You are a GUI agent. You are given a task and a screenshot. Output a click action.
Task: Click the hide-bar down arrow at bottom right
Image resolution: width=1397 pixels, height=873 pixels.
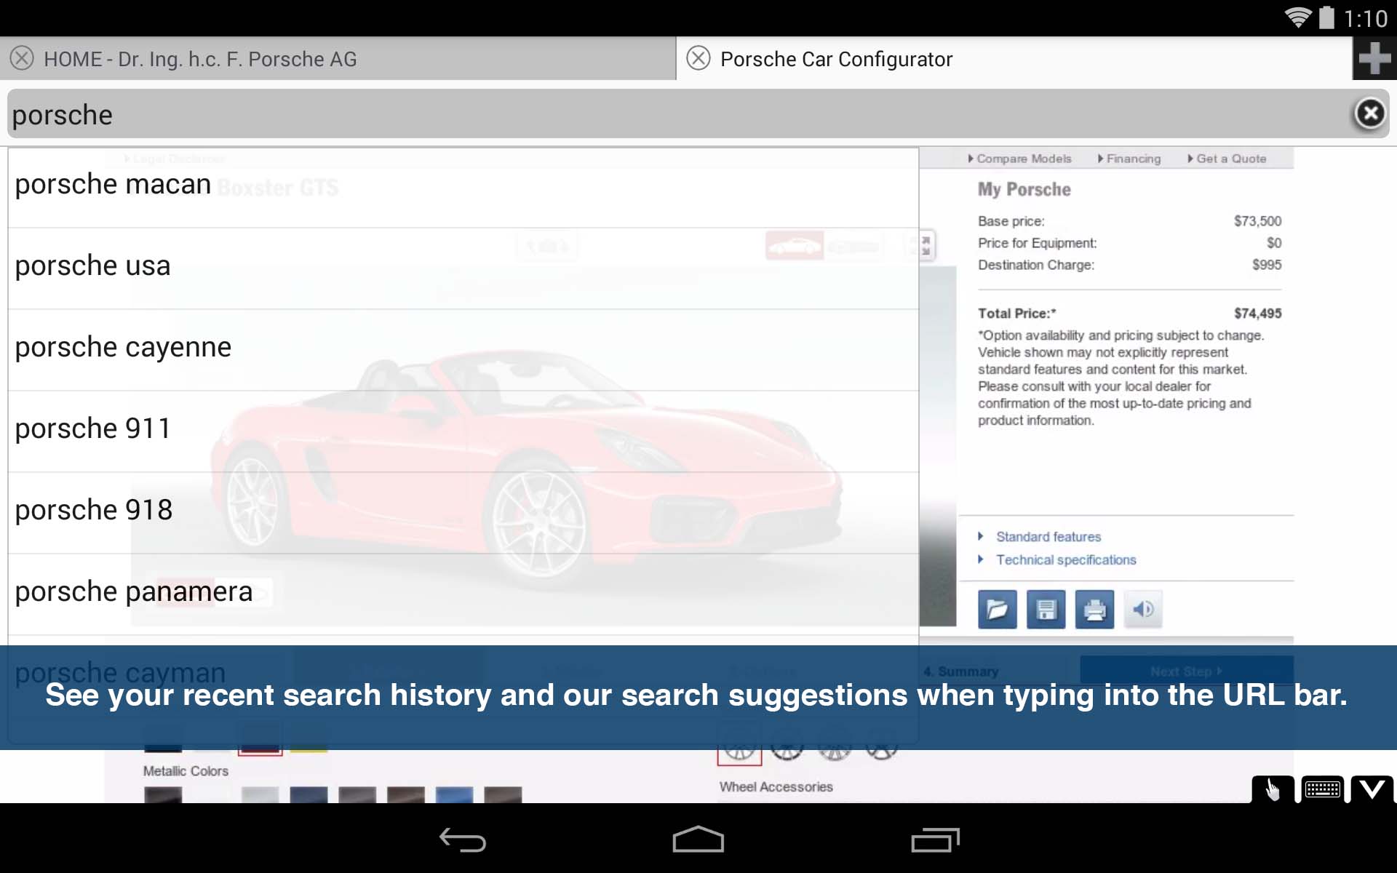point(1372,790)
